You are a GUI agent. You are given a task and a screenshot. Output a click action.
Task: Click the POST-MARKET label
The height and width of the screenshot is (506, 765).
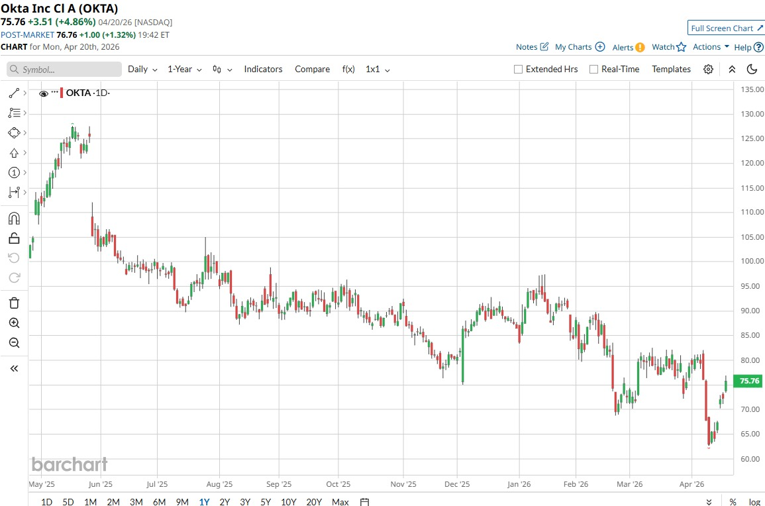[x=27, y=34]
